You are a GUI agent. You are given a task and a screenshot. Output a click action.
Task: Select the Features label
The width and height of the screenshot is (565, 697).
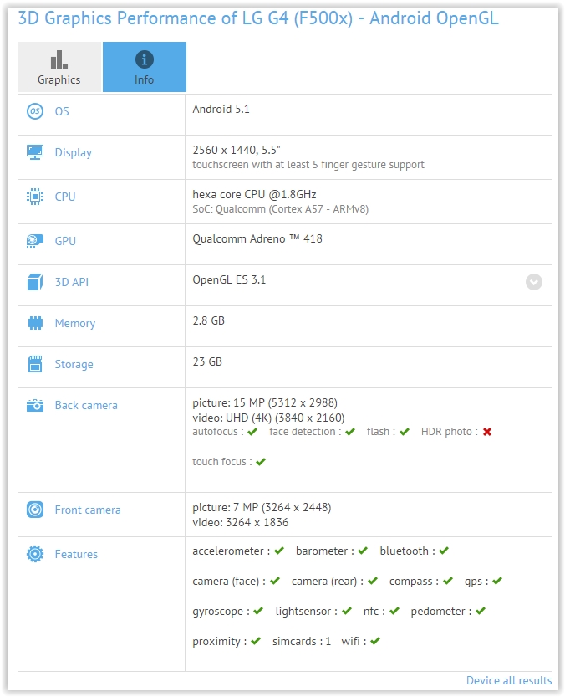[76, 554]
